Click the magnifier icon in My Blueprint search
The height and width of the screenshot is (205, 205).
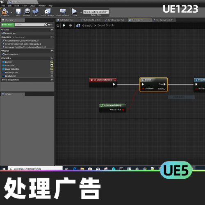[46, 25]
